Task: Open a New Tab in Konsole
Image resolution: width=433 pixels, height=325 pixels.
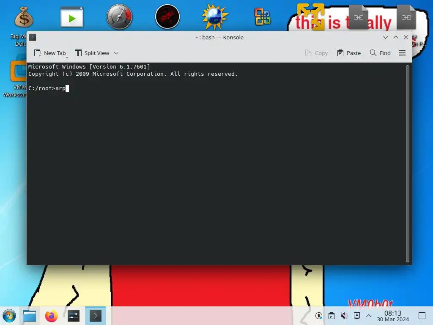Action: (x=50, y=53)
